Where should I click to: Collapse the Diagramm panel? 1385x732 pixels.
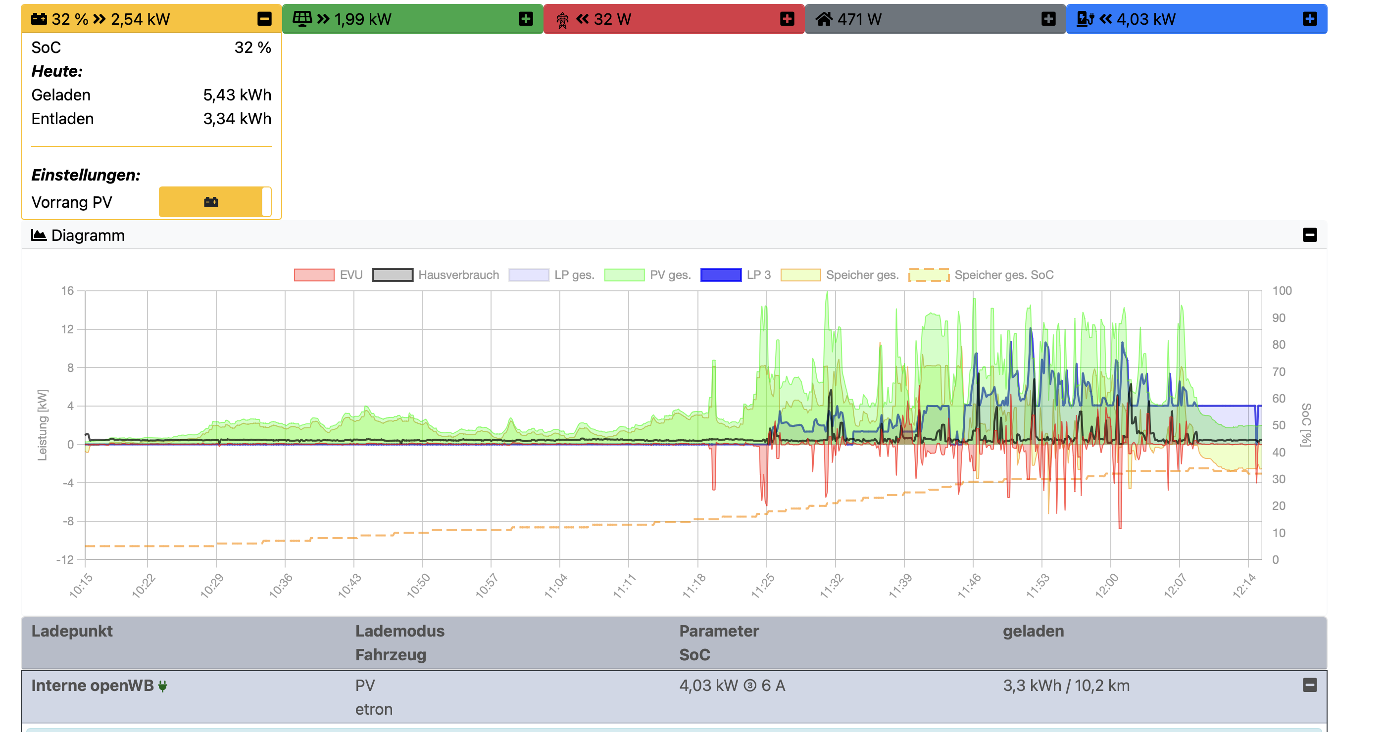pyautogui.click(x=1309, y=235)
